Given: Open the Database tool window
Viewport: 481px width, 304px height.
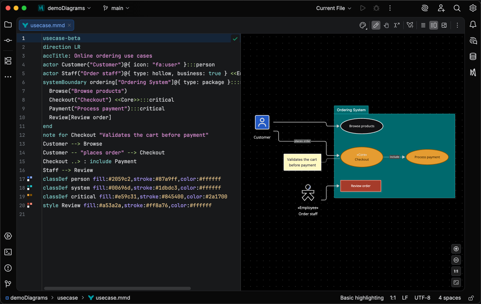Looking at the screenshot, I should pos(473,56).
